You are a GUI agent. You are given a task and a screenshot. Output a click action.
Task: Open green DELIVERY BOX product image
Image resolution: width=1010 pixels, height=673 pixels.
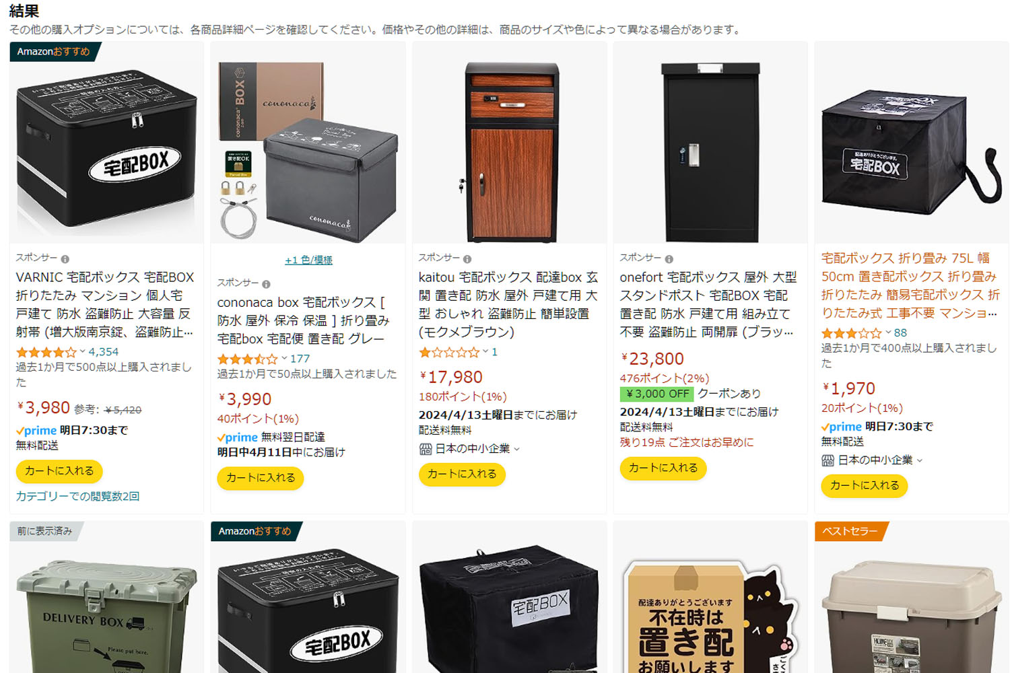(106, 616)
